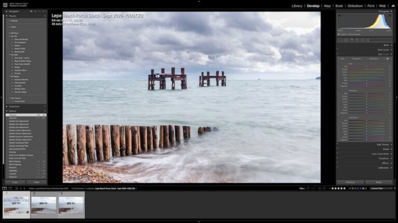Filter by flagged status icon
This screenshot has width=398, height=223.
click(x=308, y=188)
